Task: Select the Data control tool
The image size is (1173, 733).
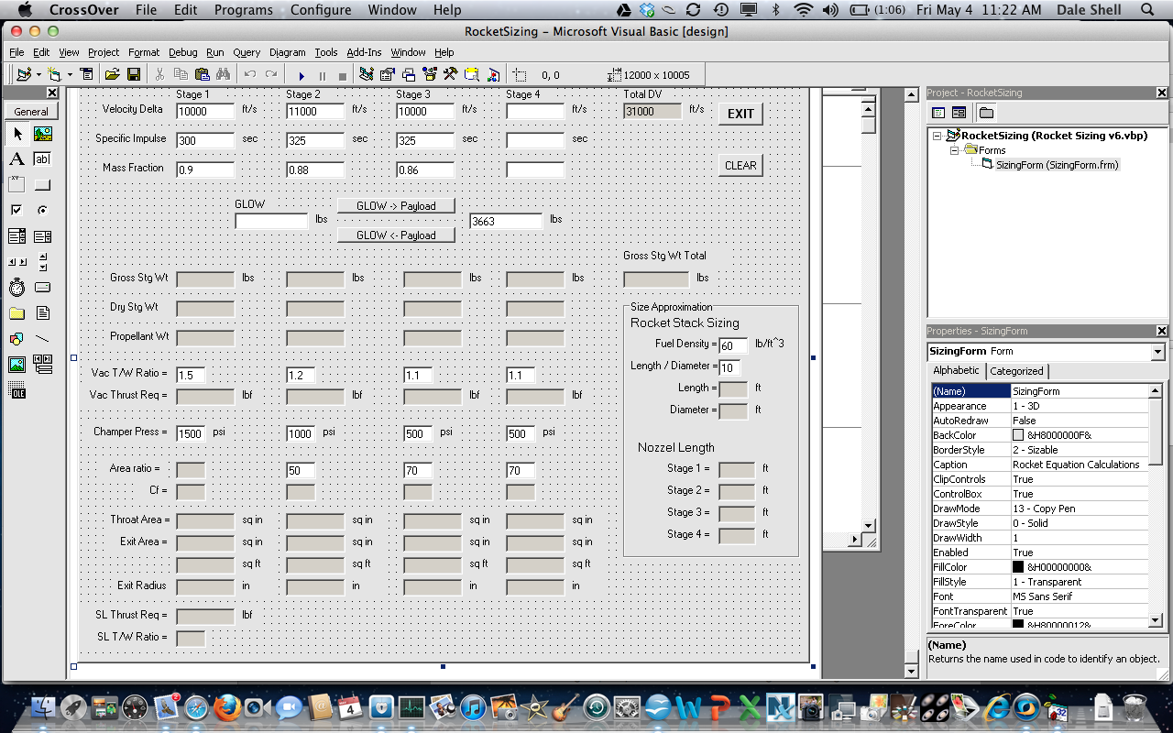Action: point(42,365)
